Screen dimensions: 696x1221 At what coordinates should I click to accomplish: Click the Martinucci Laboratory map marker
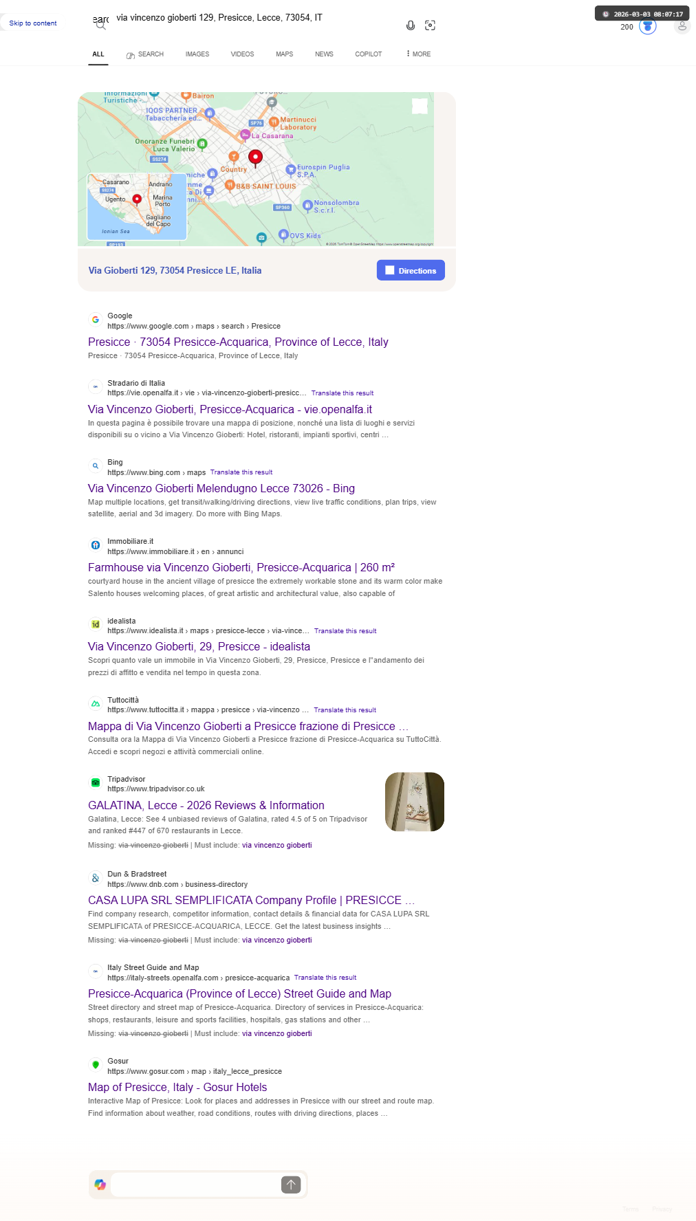pos(274,122)
